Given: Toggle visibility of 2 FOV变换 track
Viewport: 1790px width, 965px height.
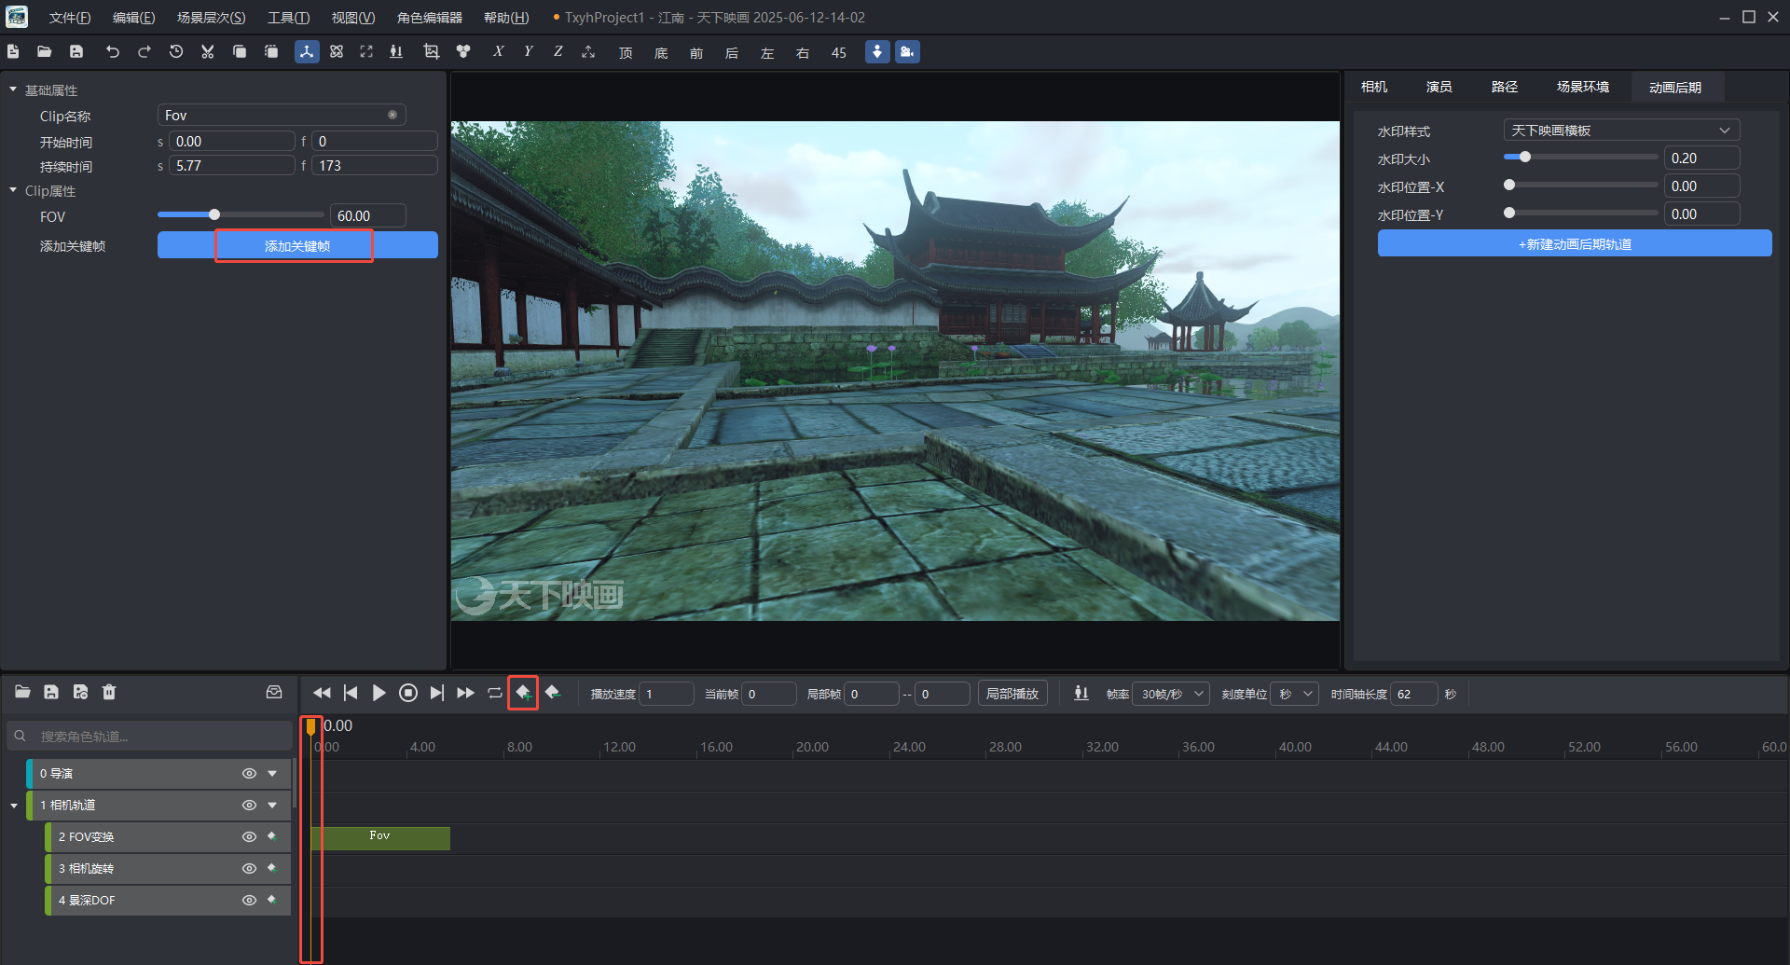Looking at the screenshot, I should [249, 837].
